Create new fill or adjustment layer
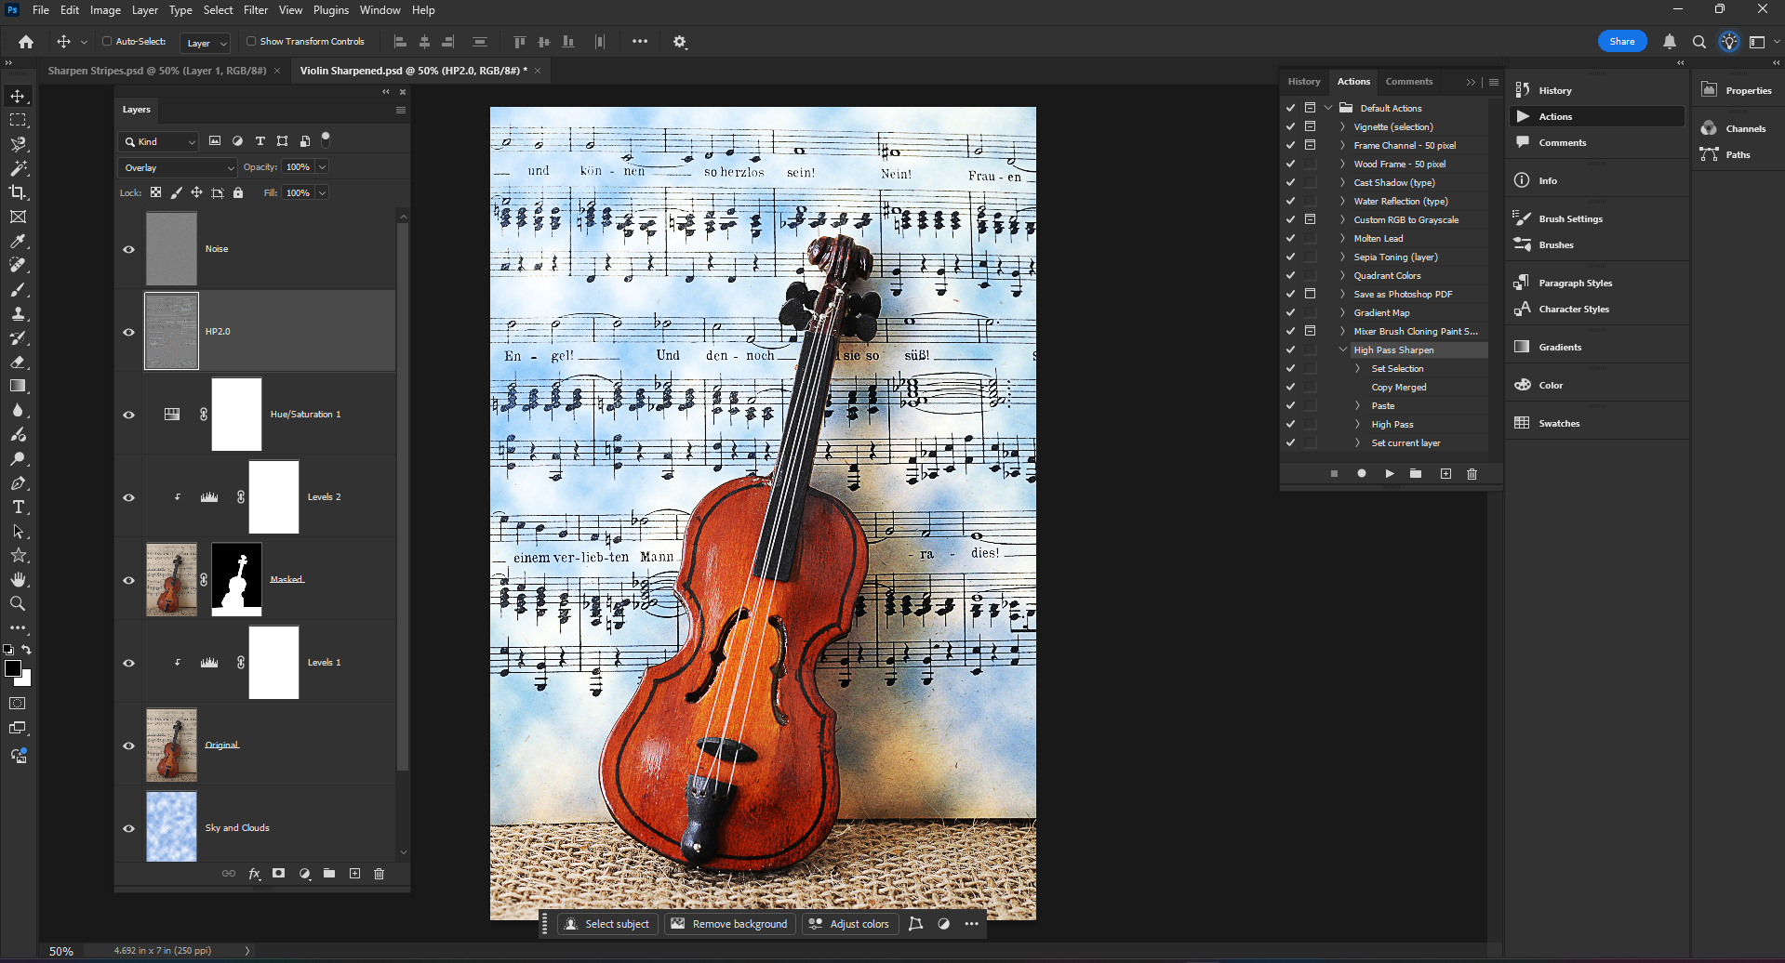Image resolution: width=1785 pixels, height=963 pixels. [304, 874]
